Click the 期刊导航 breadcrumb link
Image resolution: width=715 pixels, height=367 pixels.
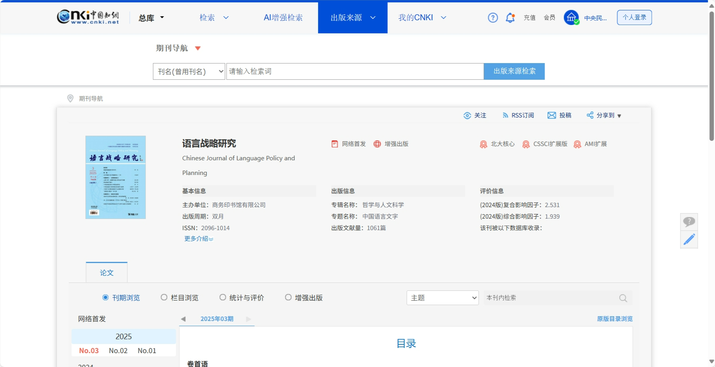[91, 98]
